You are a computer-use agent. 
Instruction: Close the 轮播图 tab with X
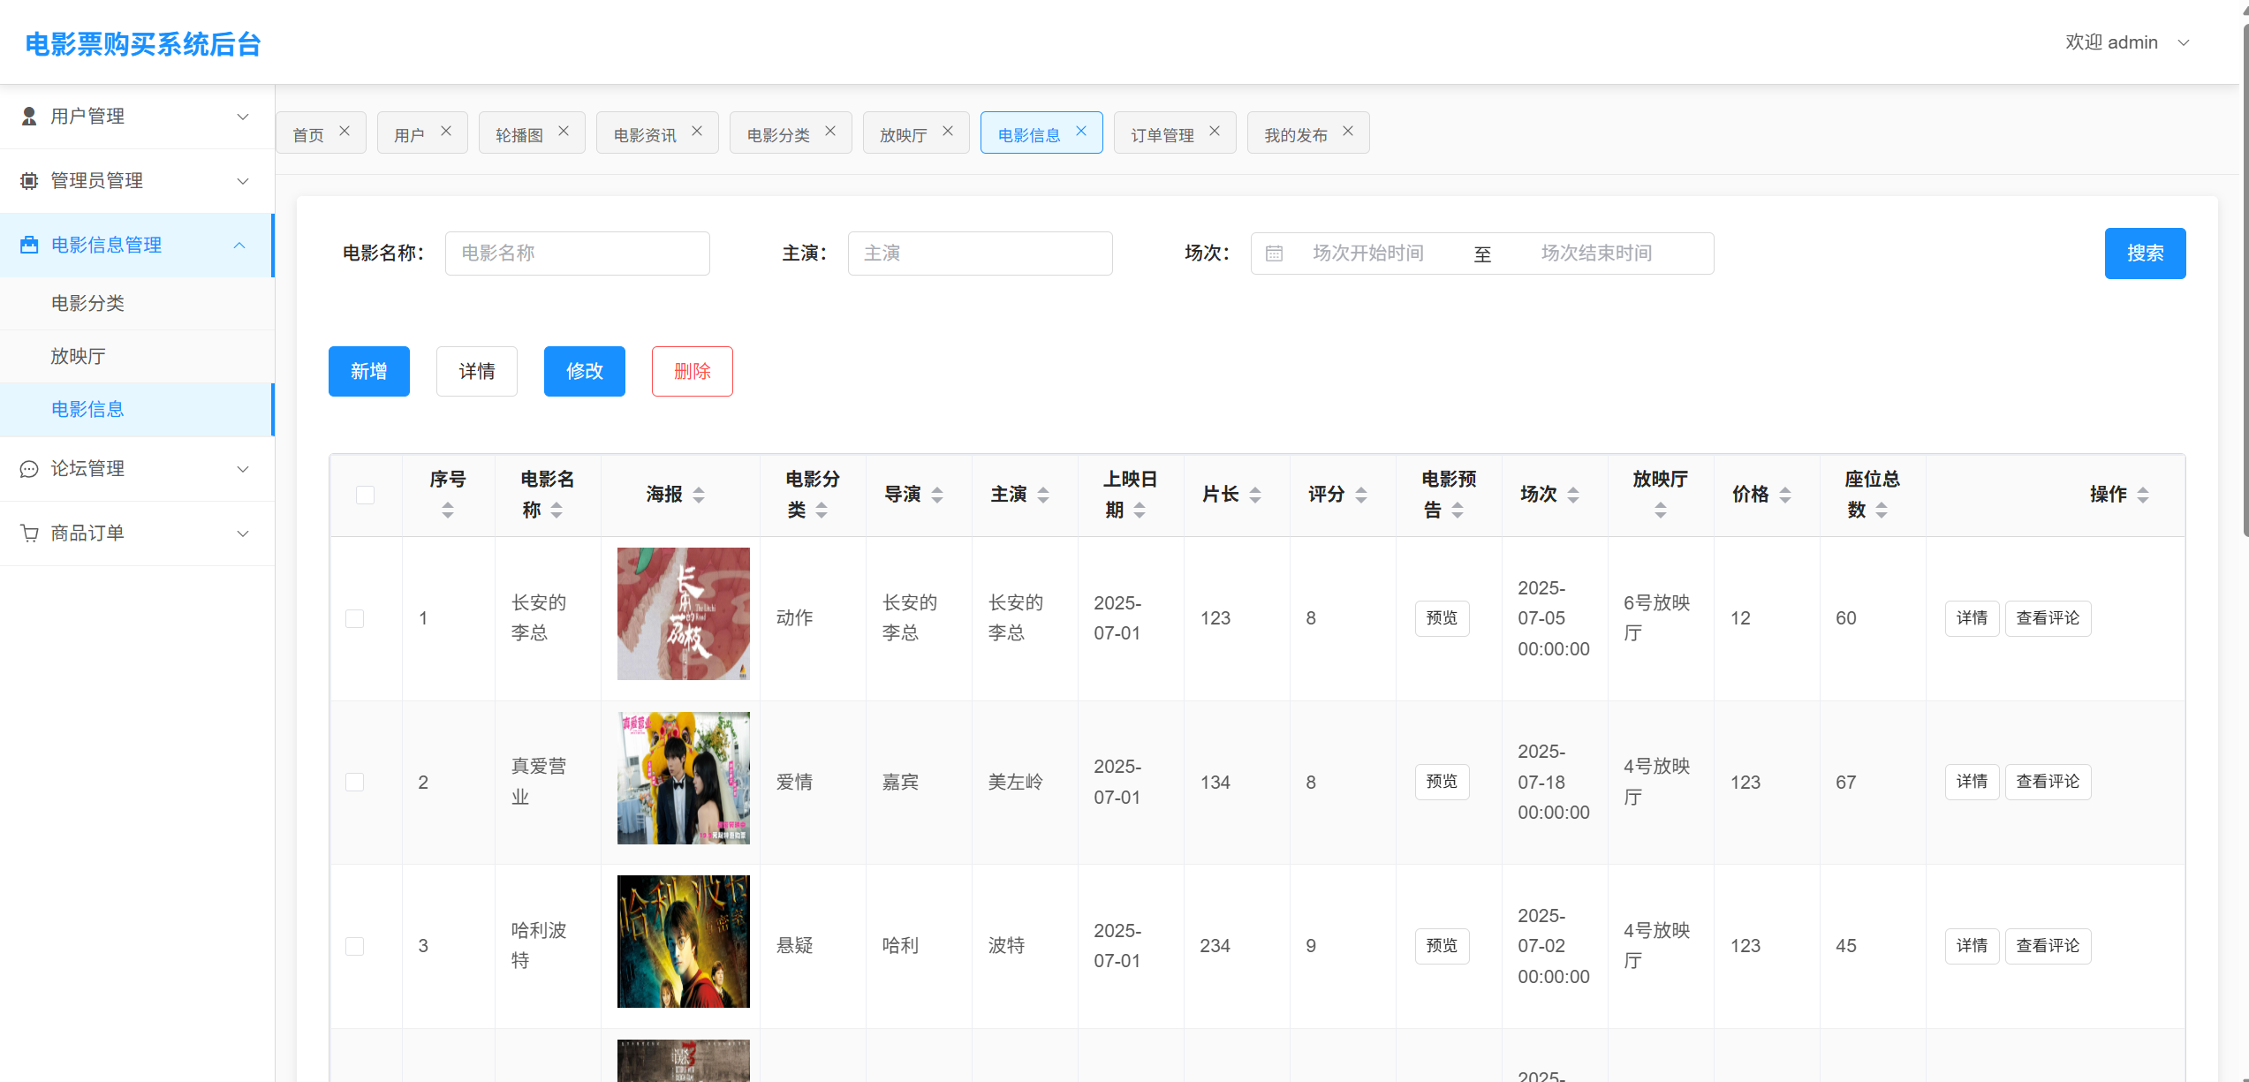tap(564, 132)
